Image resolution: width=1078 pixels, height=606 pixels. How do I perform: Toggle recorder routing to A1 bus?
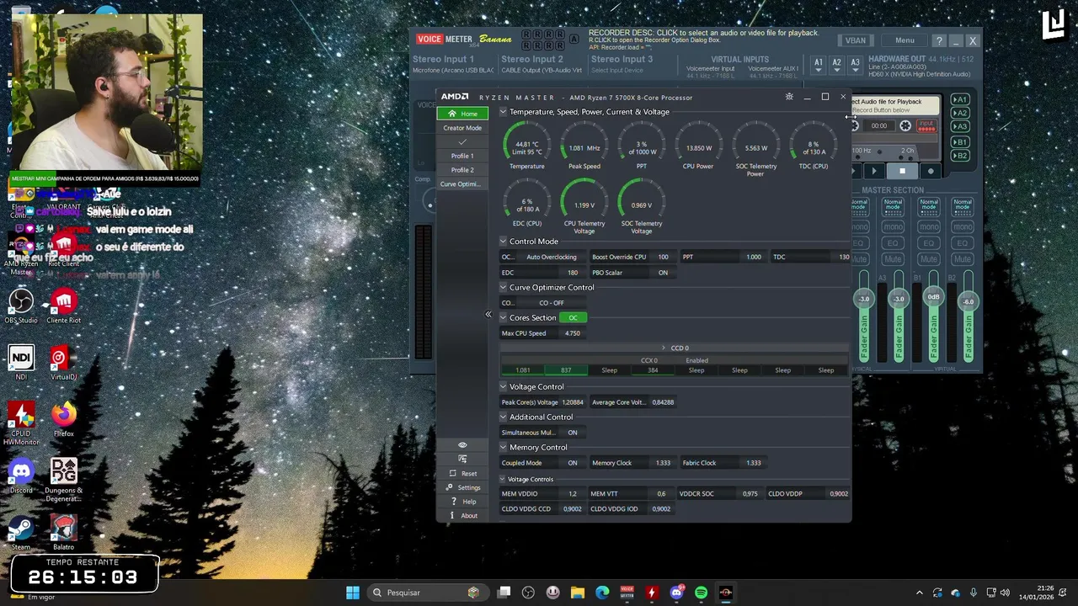[960, 99]
